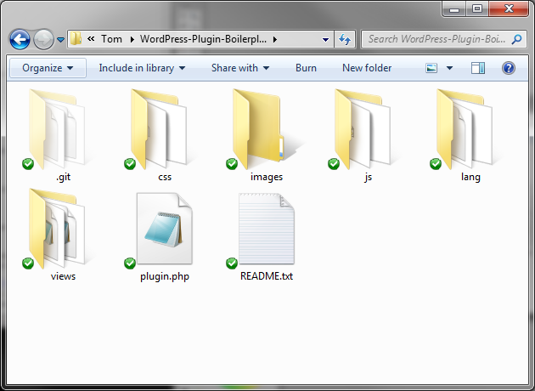Select WordPress-Plugin-Boilerpl... breadcrumb
Viewport: 535px width, 391px height.
pyautogui.click(x=203, y=39)
